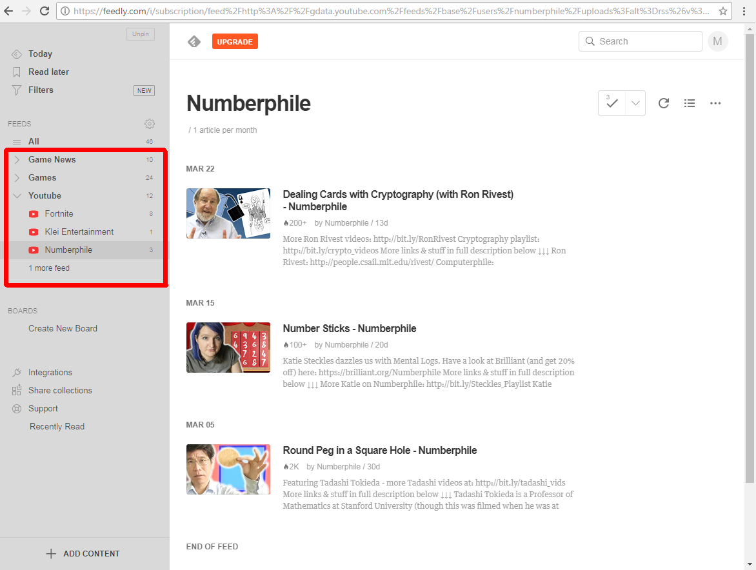Click the Read later bookmark icon
This screenshot has width=756, height=570.
pos(17,72)
